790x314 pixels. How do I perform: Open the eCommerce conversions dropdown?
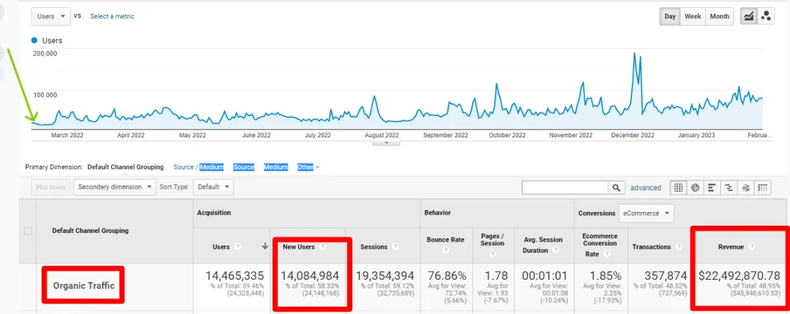click(646, 213)
